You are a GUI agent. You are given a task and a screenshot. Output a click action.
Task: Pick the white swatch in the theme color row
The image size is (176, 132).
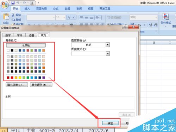point(8,50)
